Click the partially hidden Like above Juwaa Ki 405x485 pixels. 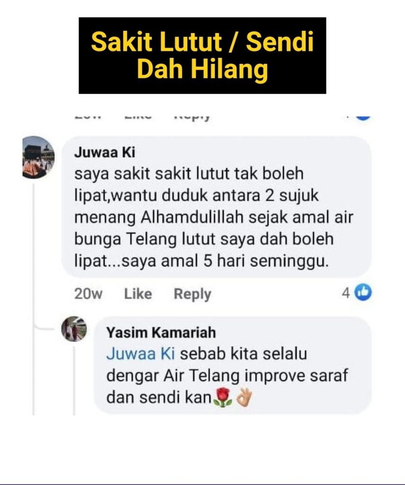pyautogui.click(x=138, y=117)
